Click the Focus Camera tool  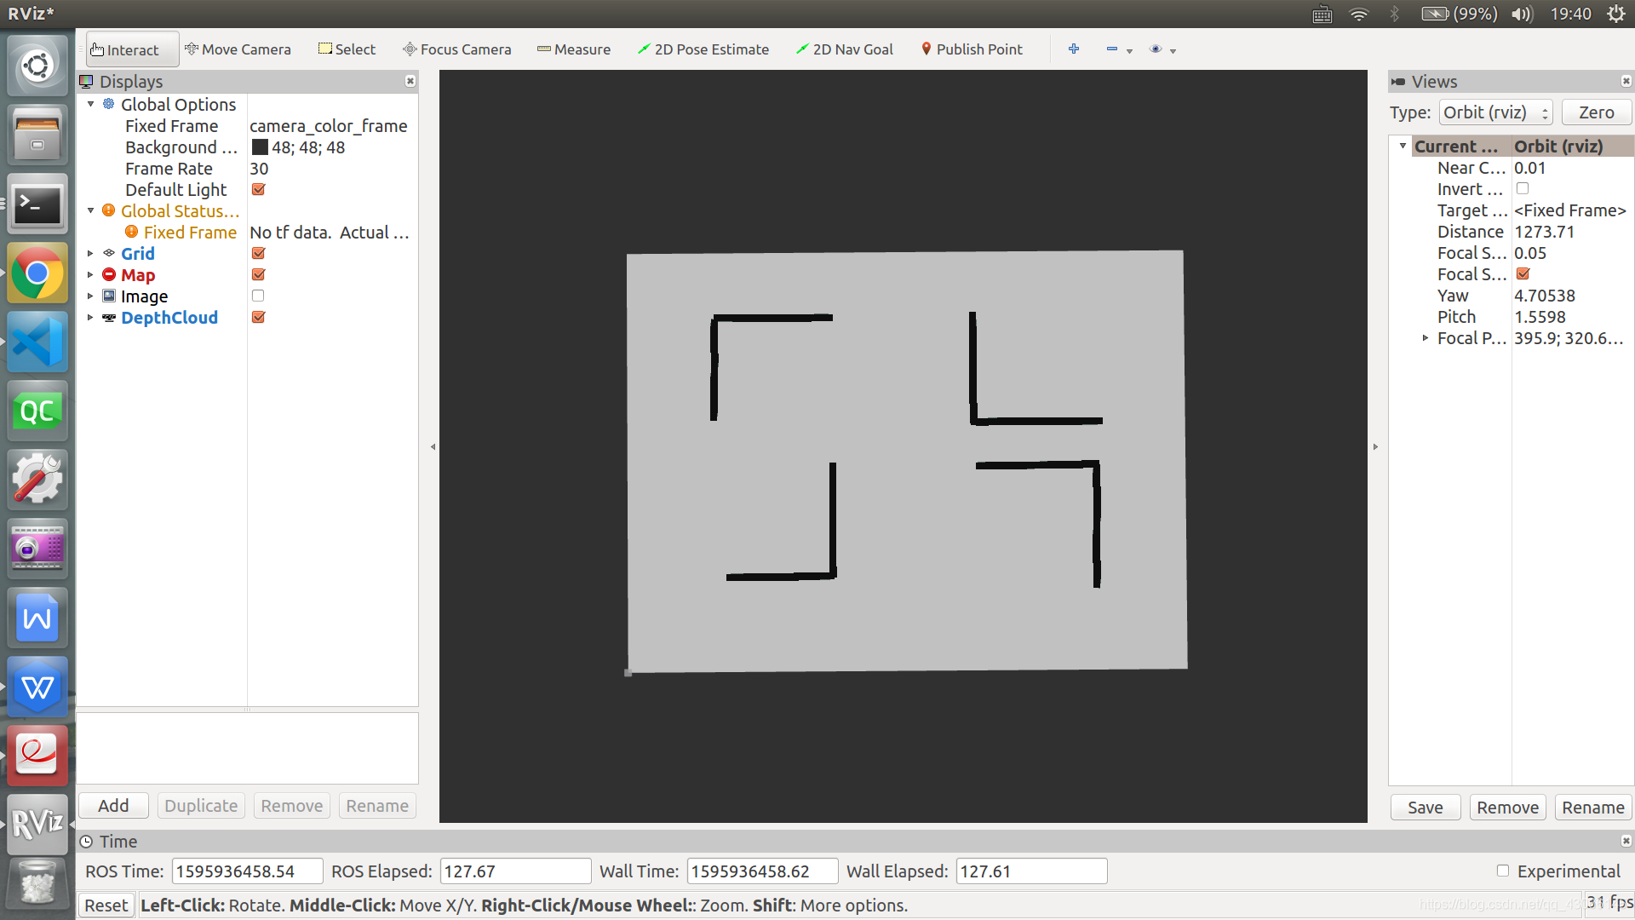457,49
